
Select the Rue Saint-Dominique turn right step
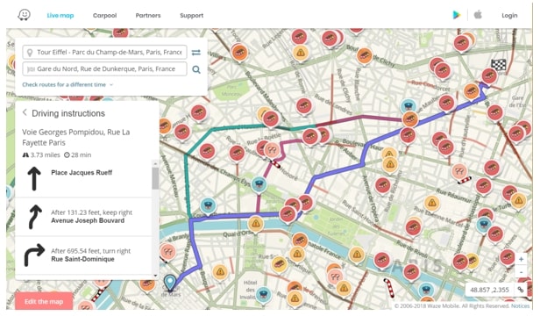[83, 255]
